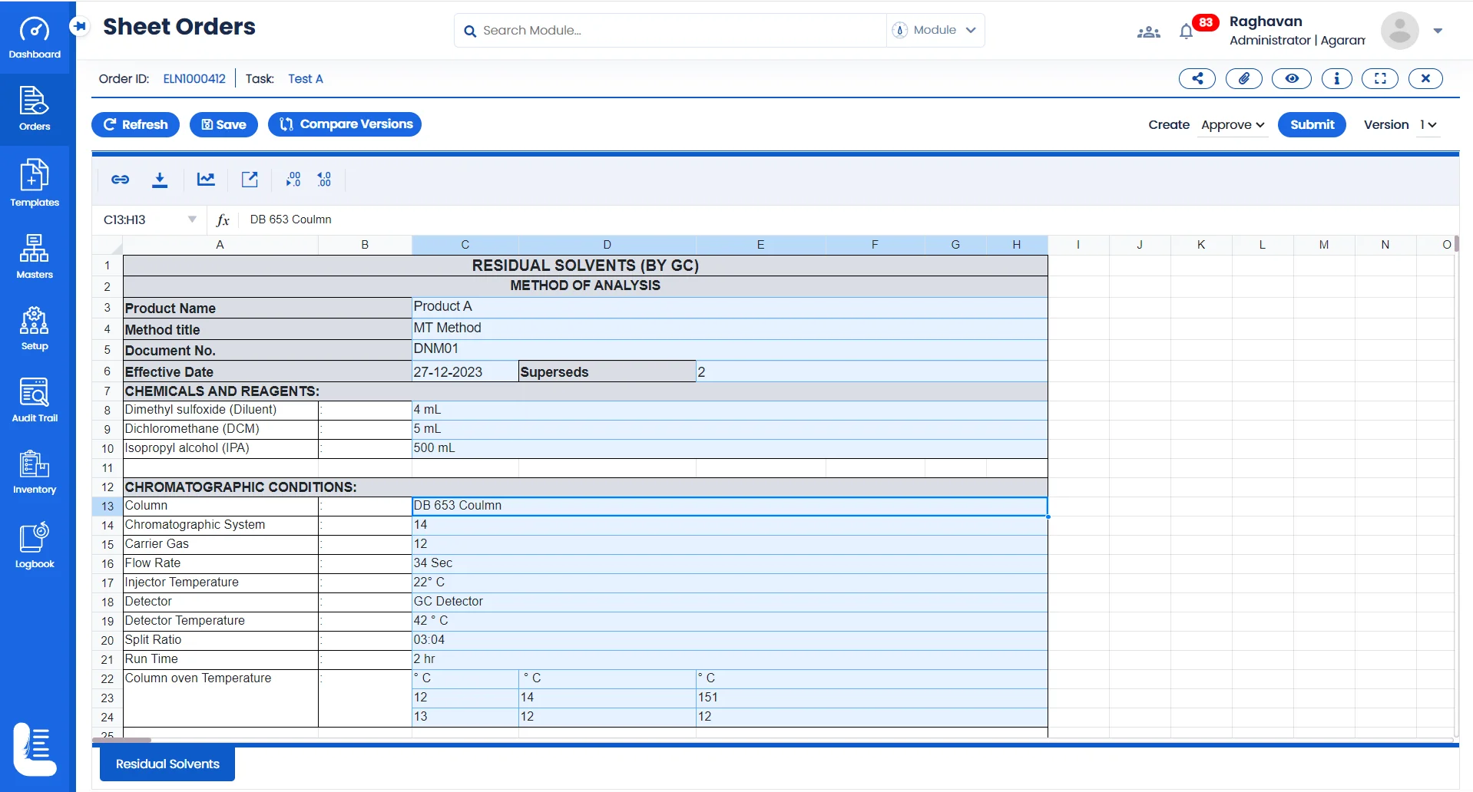Open the Version number dropdown
The width and height of the screenshot is (1473, 792).
[x=1428, y=125]
